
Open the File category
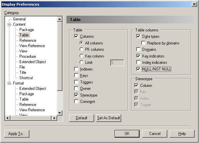pos(22,67)
